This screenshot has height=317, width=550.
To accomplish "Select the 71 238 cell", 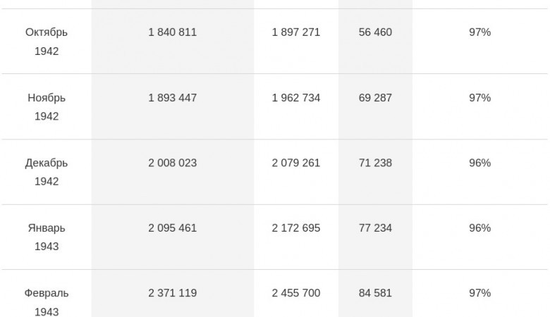I will tap(375, 163).
